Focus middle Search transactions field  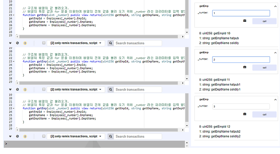138,89
